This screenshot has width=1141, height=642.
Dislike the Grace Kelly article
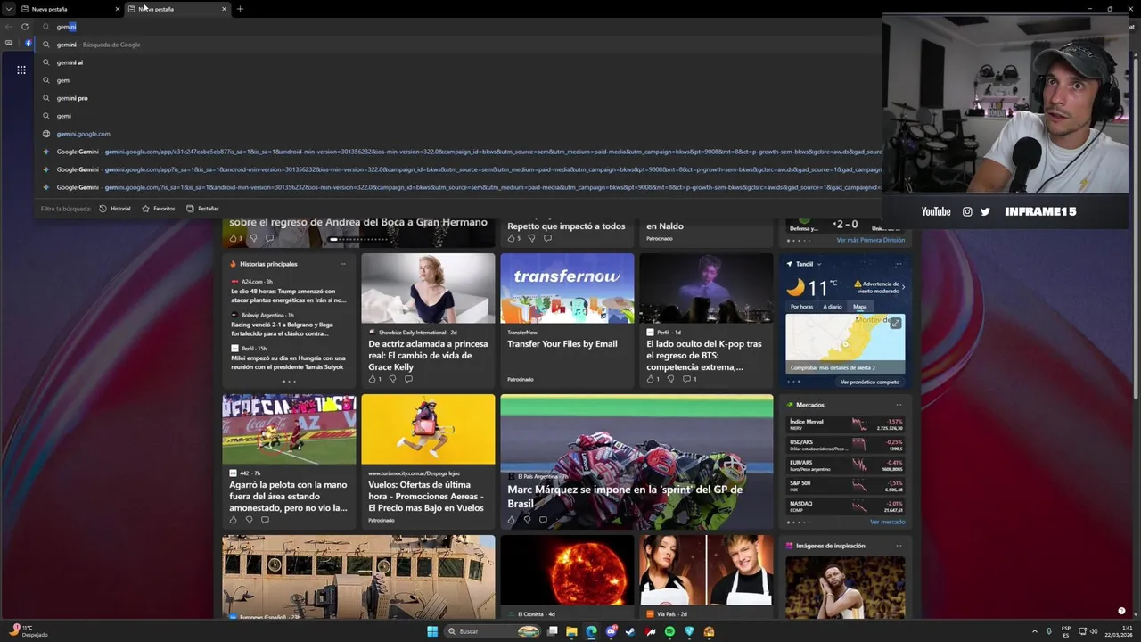click(392, 379)
